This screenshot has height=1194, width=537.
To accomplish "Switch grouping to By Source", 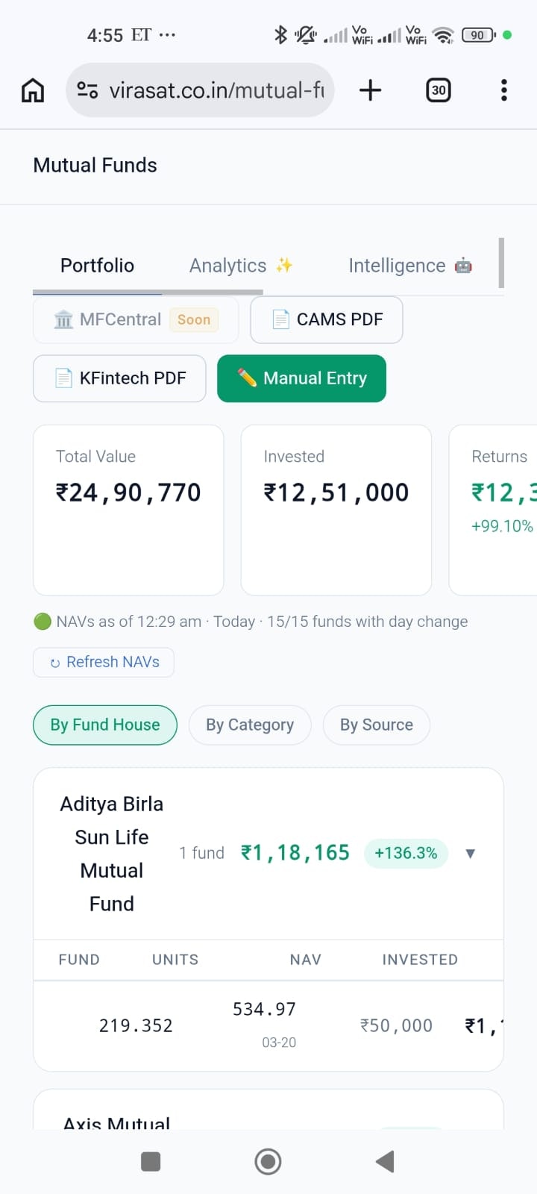I will point(377,725).
